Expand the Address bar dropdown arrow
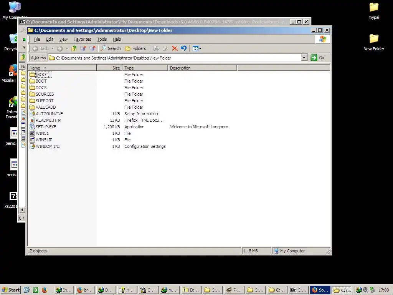 [x=304, y=58]
